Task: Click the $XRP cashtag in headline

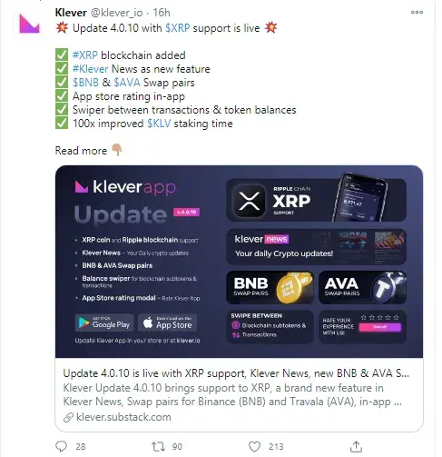Action: click(178, 28)
